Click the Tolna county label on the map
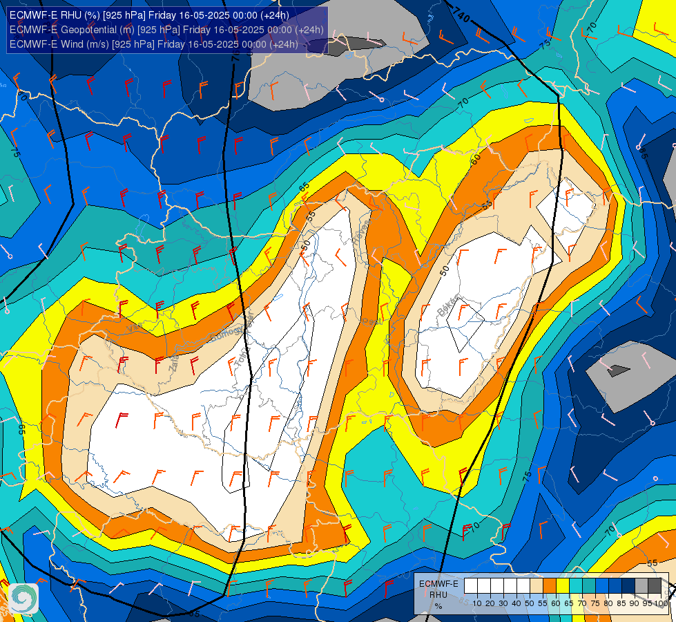The height and width of the screenshot is (622, 676). [x=243, y=356]
